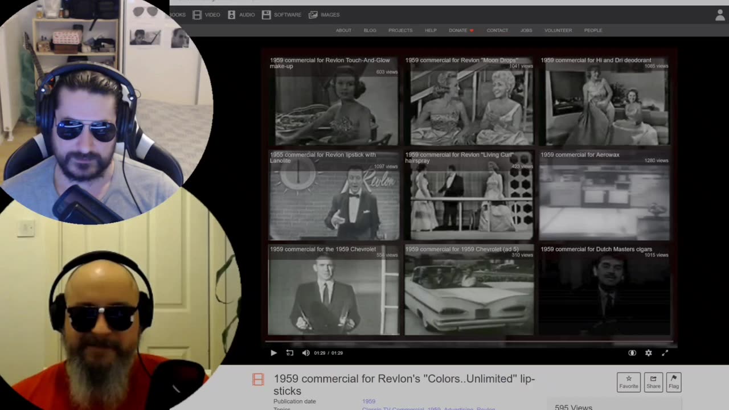Open the VOLUNTEER menu item
The width and height of the screenshot is (729, 410).
pyautogui.click(x=558, y=30)
